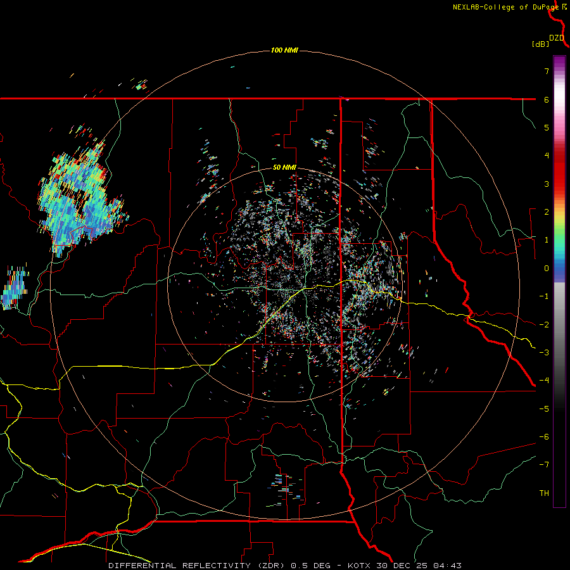Click the 0 value on the color scale
Screen dimensions: 570x570
[x=547, y=269]
